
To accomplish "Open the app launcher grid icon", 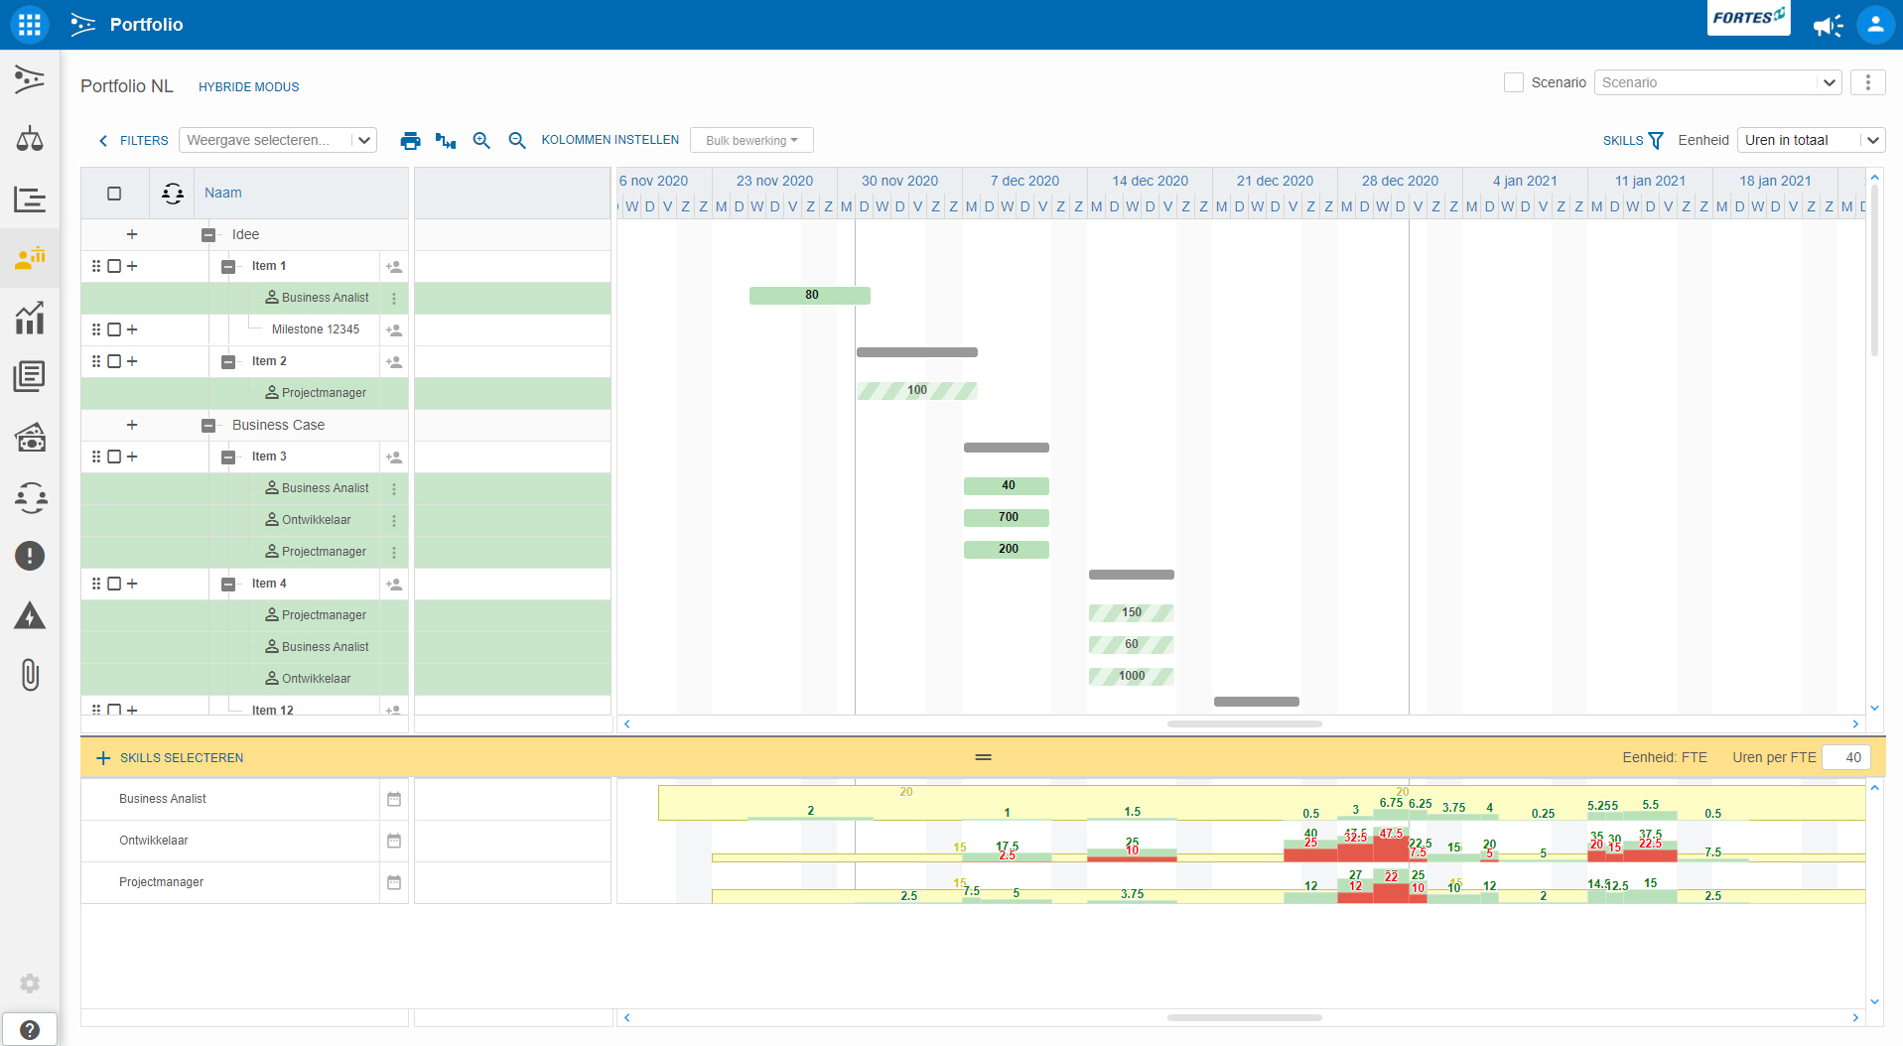I will [29, 25].
